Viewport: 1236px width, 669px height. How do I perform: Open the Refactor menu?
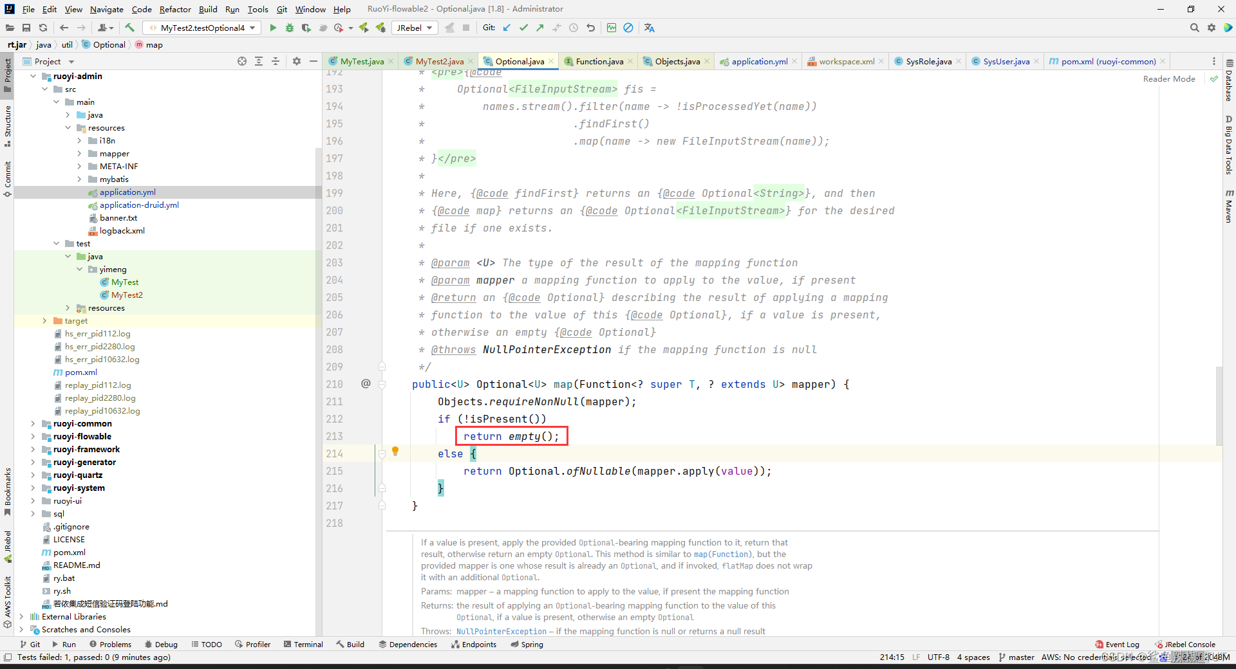click(175, 9)
